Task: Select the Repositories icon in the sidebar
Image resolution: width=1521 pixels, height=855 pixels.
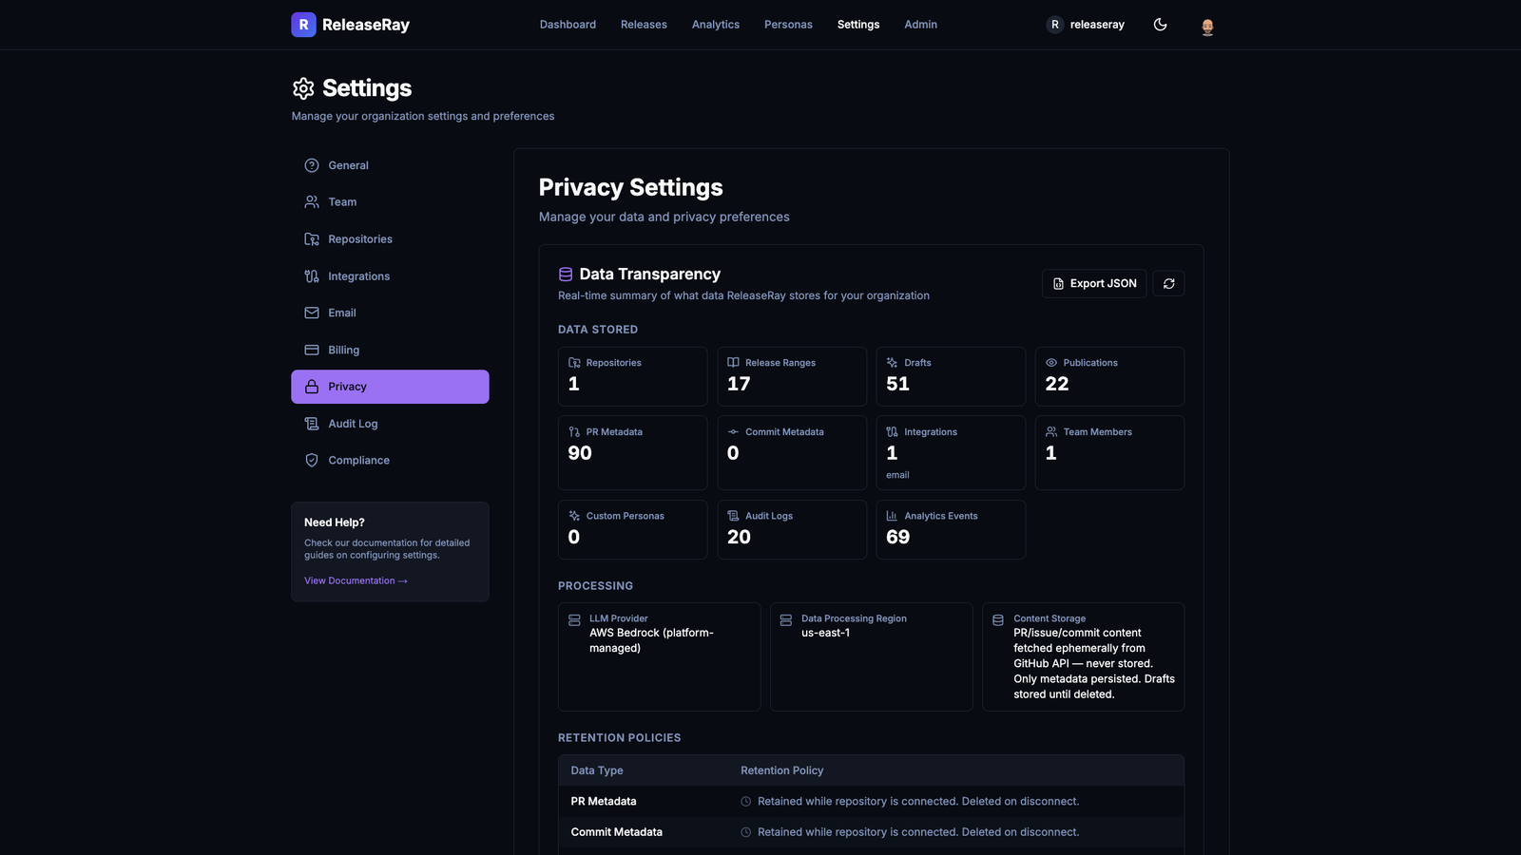Action: (x=311, y=238)
